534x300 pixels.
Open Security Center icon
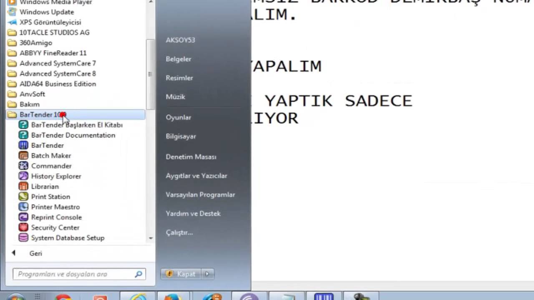[24, 227]
